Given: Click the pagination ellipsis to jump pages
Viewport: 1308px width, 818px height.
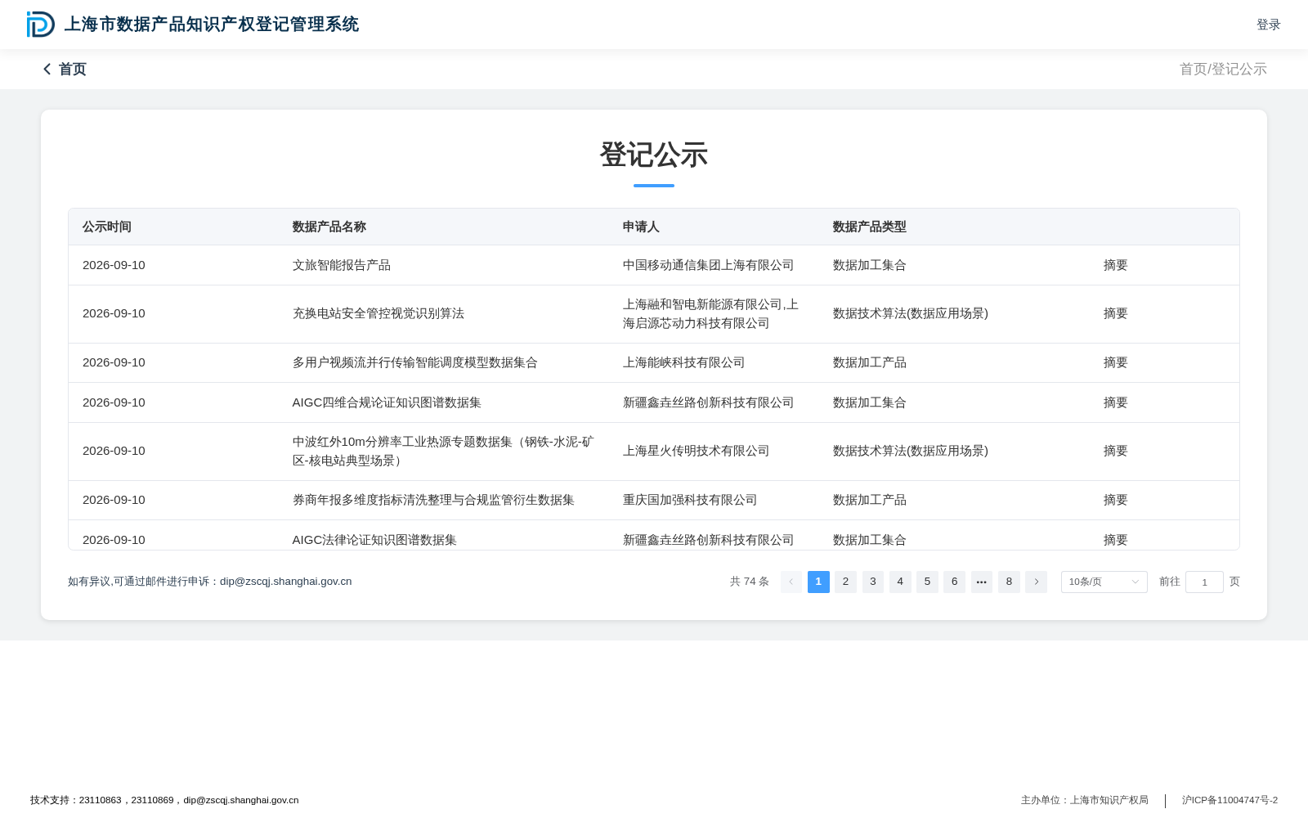Looking at the screenshot, I should point(982,582).
